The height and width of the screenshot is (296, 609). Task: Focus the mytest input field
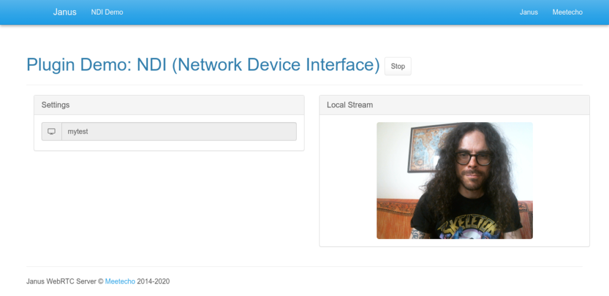178,131
